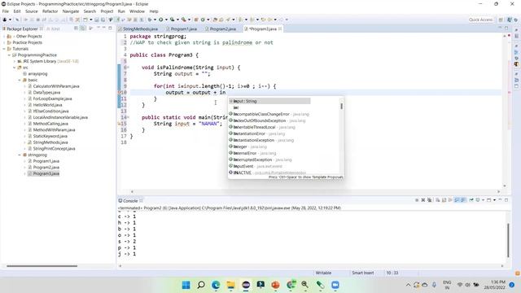Collapse the Tutorials working set node
The height and width of the screenshot is (293, 521).
point(4,49)
